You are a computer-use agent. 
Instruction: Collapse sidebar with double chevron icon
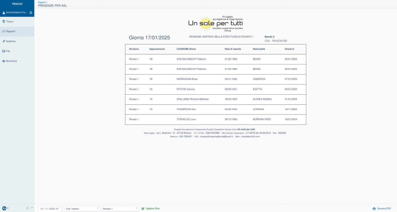coord(32,208)
